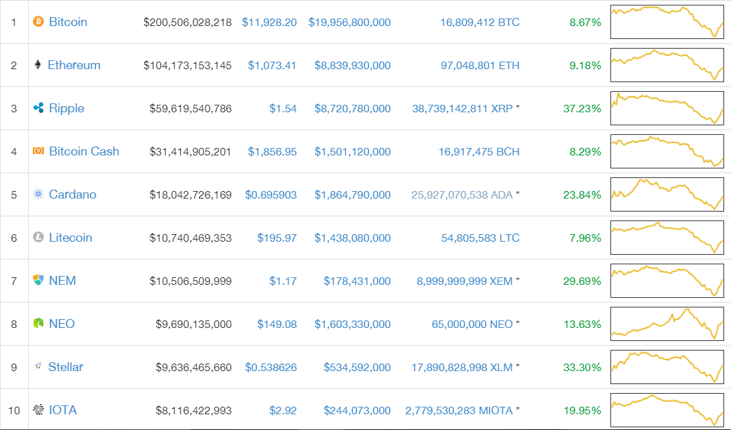The height and width of the screenshot is (430, 731).
Task: Click supply 17,890,828,998 XLM
Action: pos(462,368)
